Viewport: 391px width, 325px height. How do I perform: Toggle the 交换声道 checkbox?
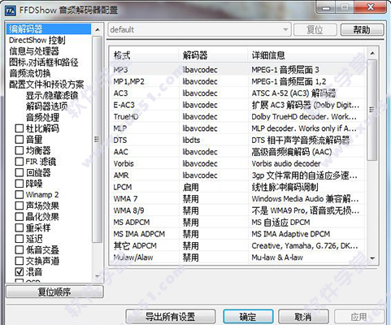click(20, 261)
